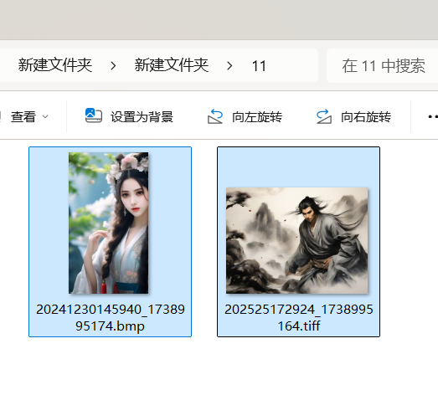Viewport: 438px width, 400px height.
Task: Expand the chevron next to 查看
Action: (45, 116)
